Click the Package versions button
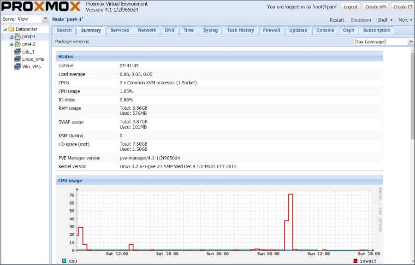The image size is (415, 265). coord(72,41)
